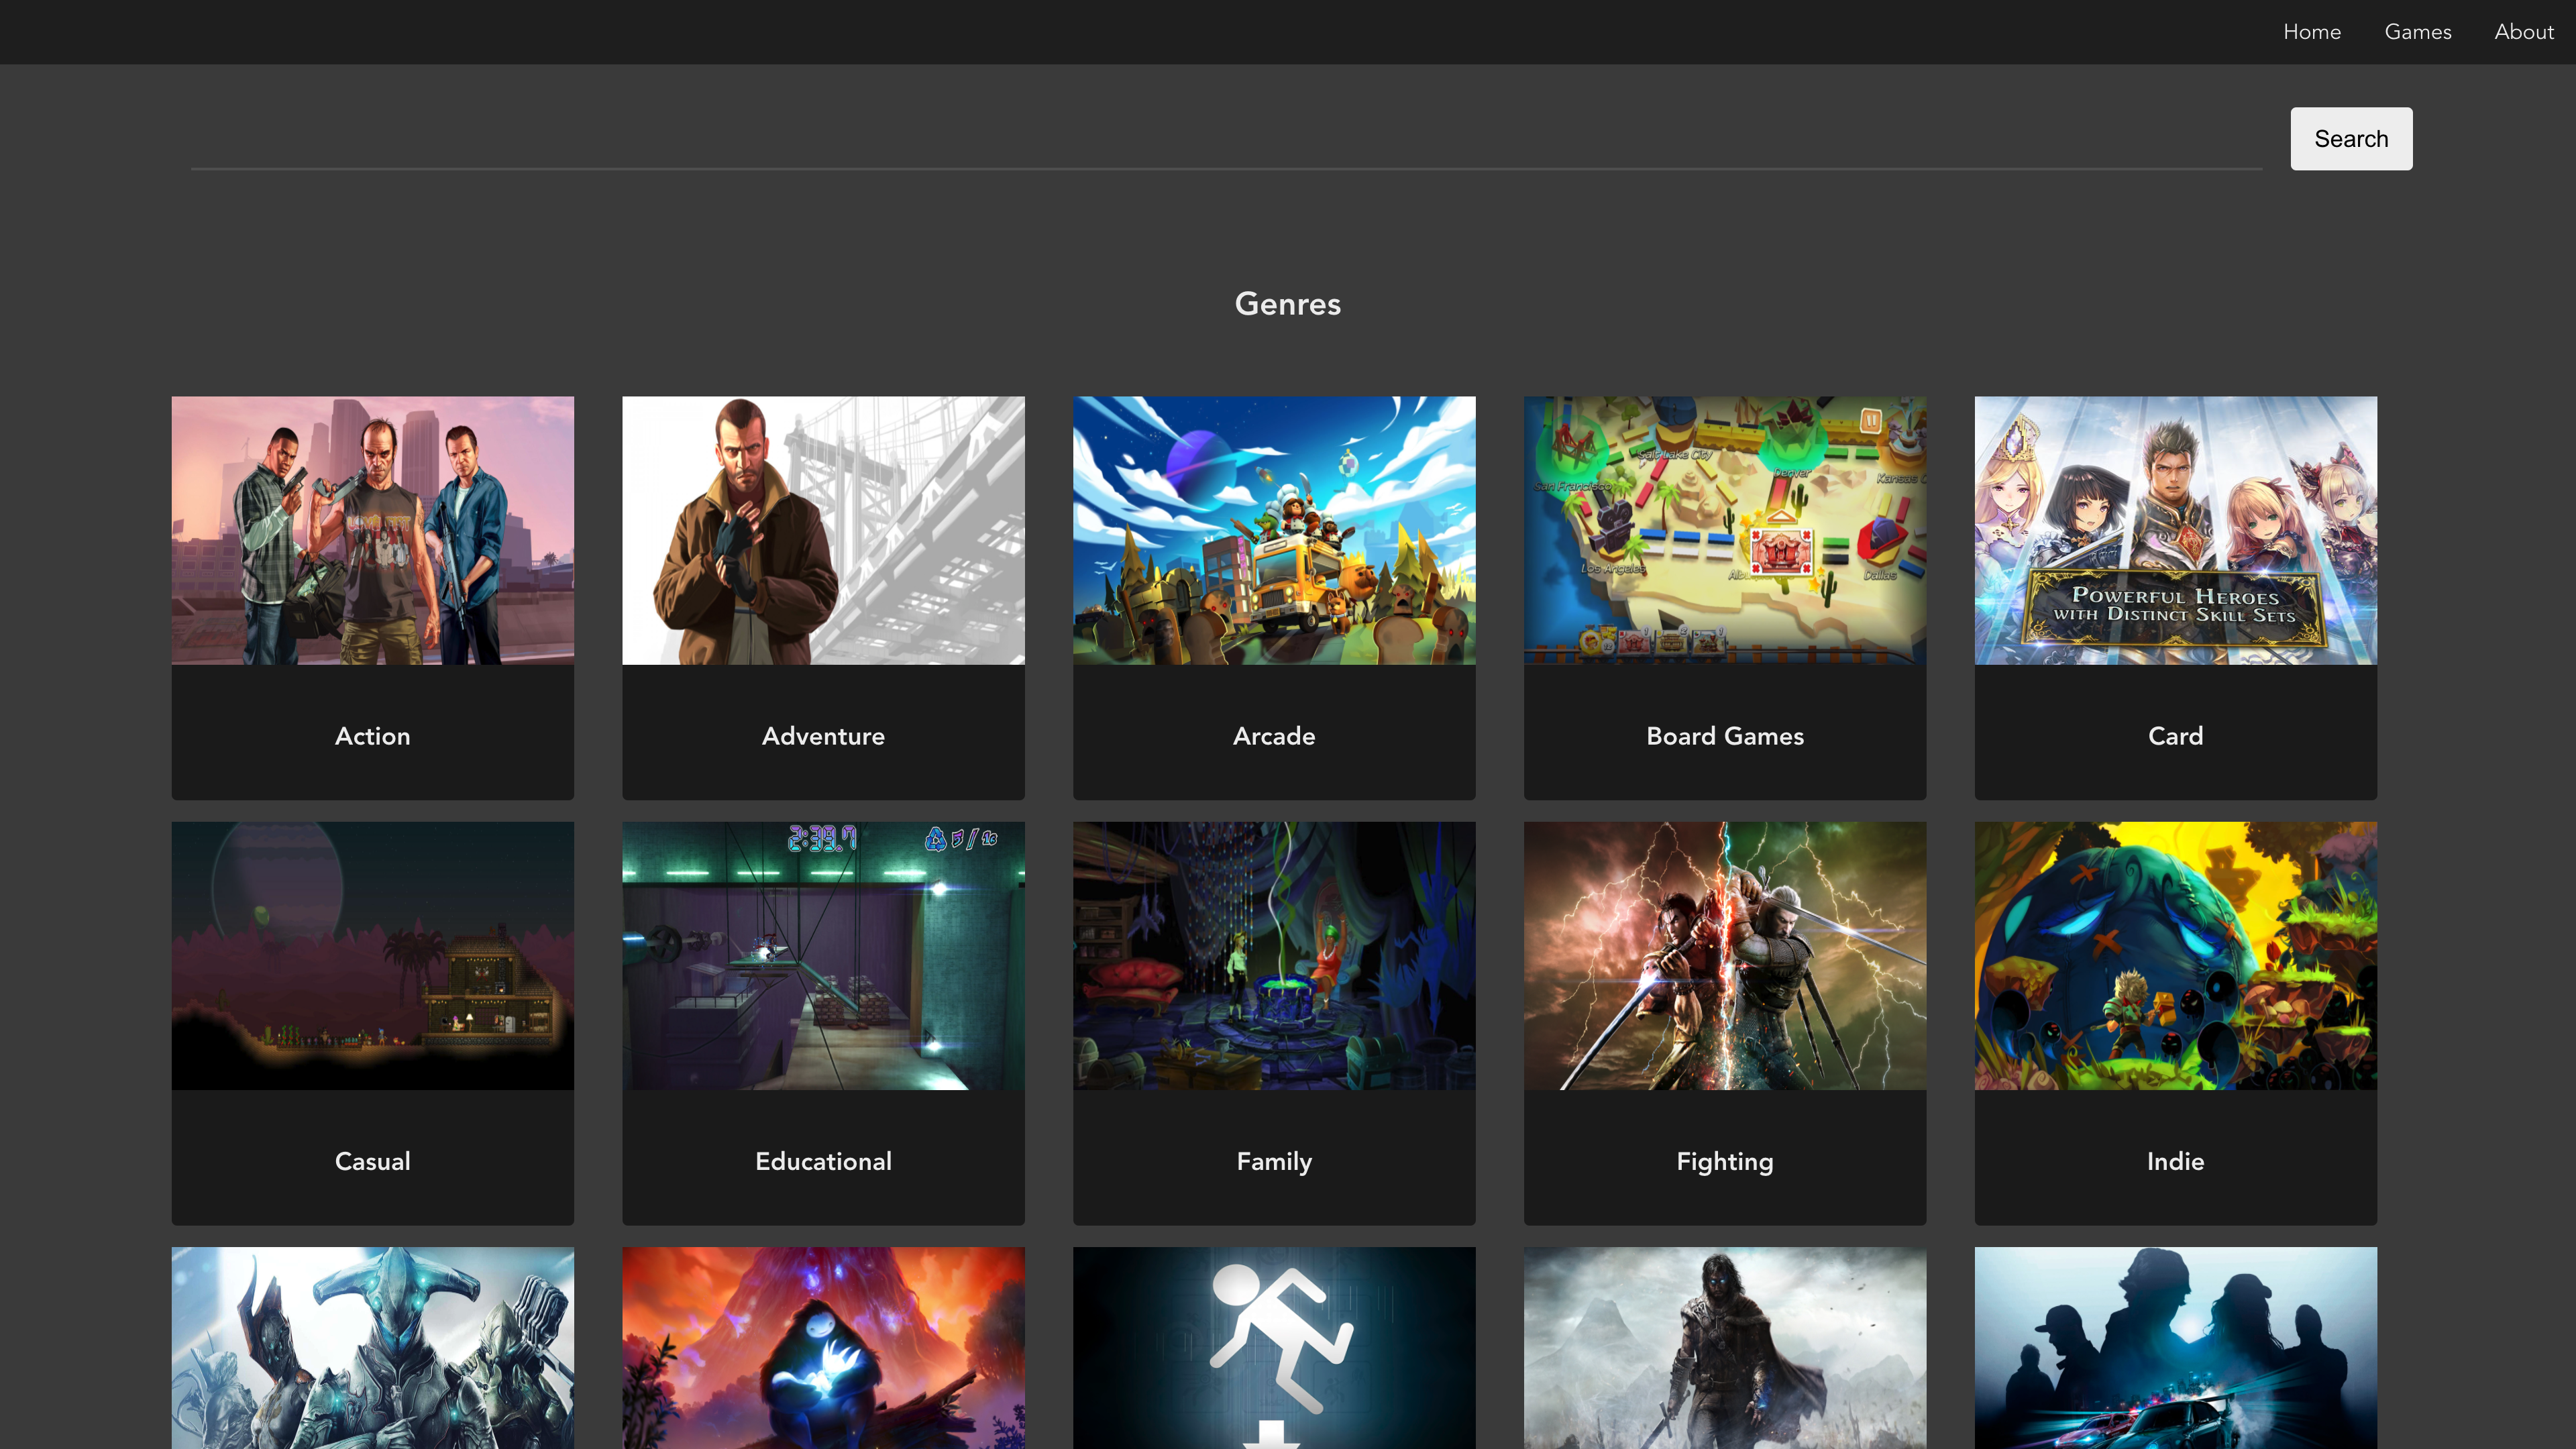
Task: Focus the game search input field
Action: (1225, 140)
